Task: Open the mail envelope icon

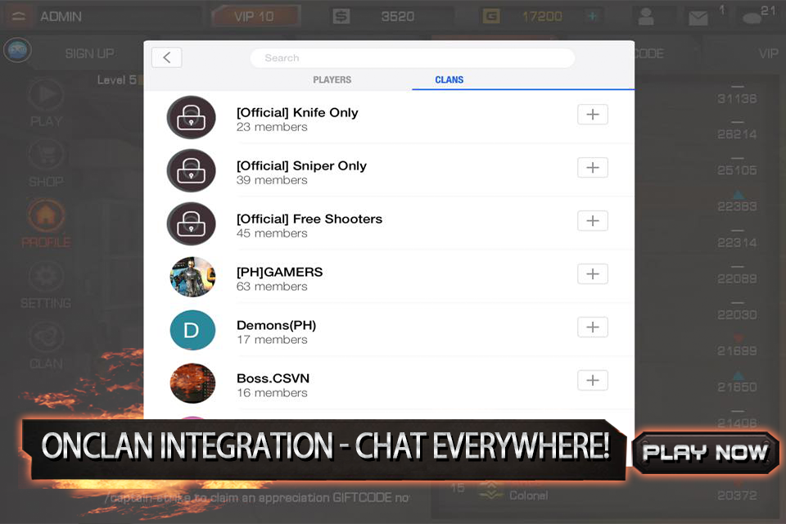Action: [698, 17]
